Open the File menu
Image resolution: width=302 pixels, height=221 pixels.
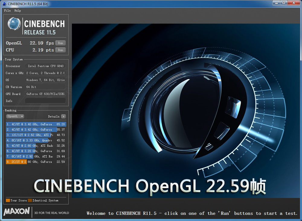tap(7, 11)
